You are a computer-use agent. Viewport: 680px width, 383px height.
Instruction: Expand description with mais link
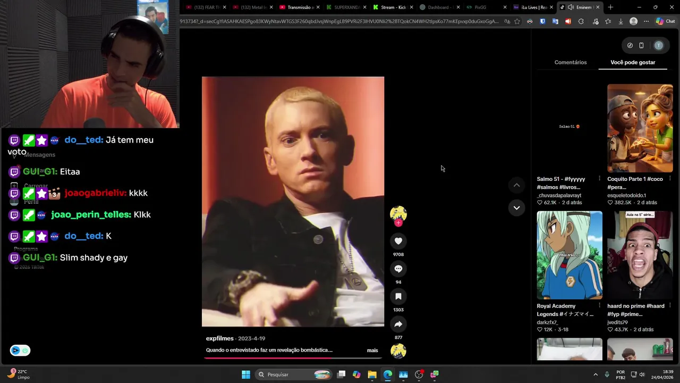pyautogui.click(x=372, y=350)
